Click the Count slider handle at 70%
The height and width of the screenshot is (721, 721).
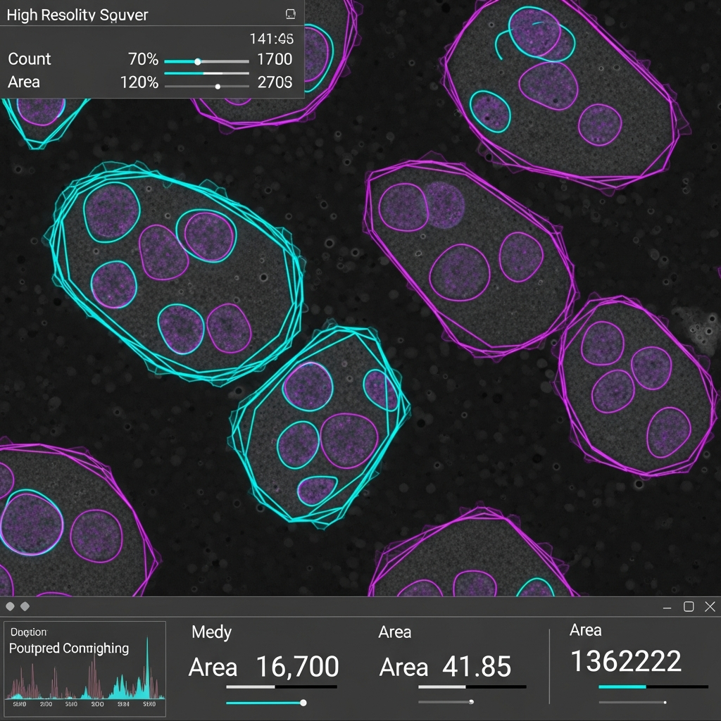(x=199, y=61)
